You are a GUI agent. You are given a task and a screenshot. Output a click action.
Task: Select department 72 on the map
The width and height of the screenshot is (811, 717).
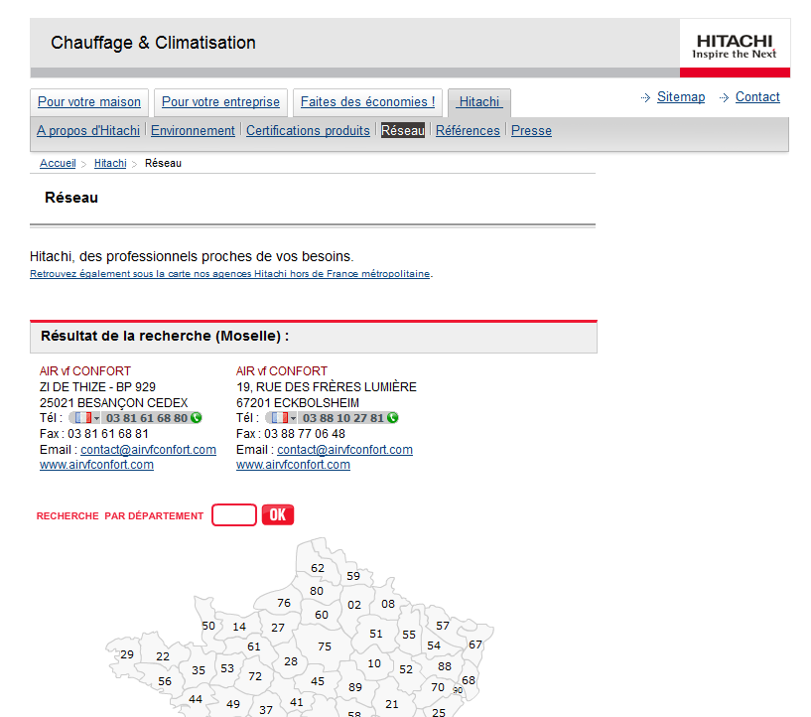coord(255,676)
